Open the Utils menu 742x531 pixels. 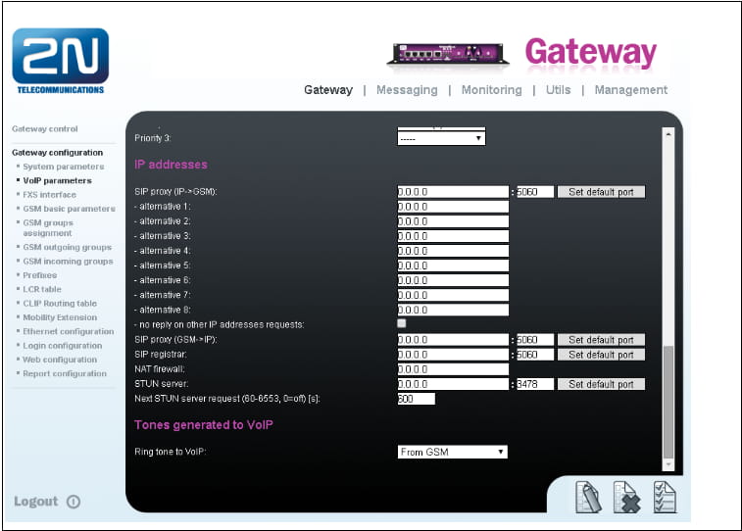tap(558, 90)
